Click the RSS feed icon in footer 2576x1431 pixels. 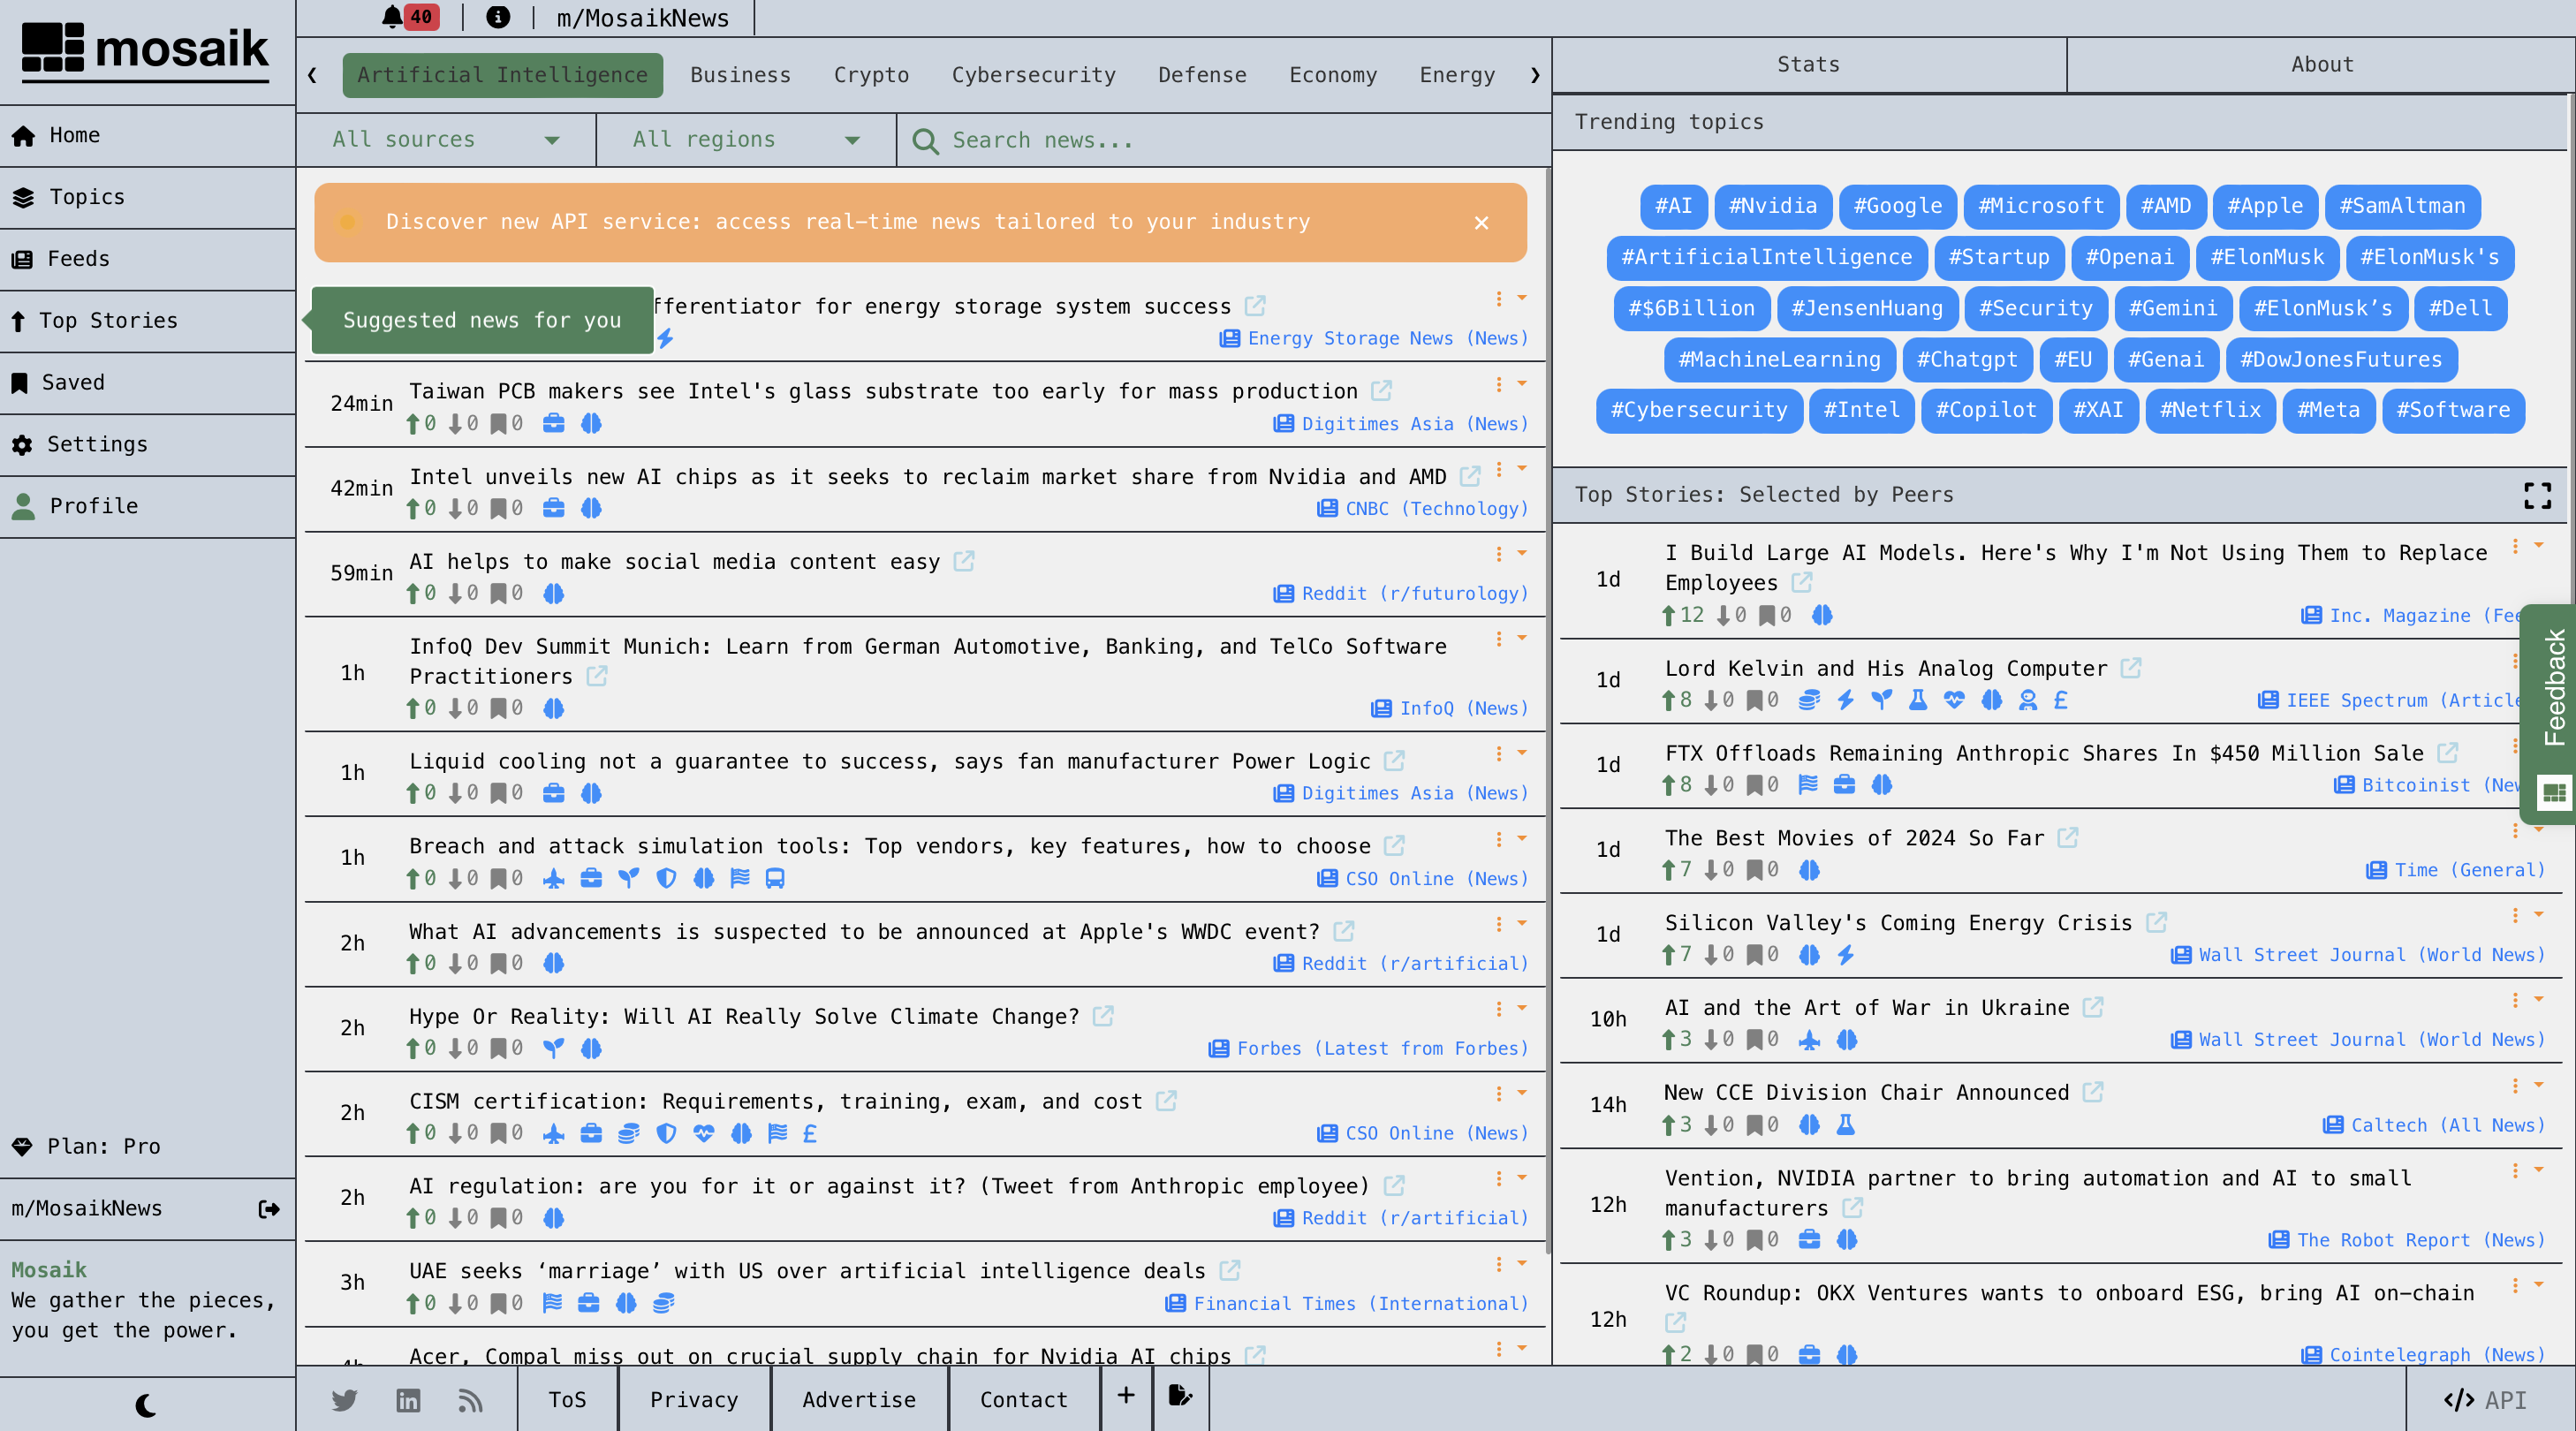[x=470, y=1399]
